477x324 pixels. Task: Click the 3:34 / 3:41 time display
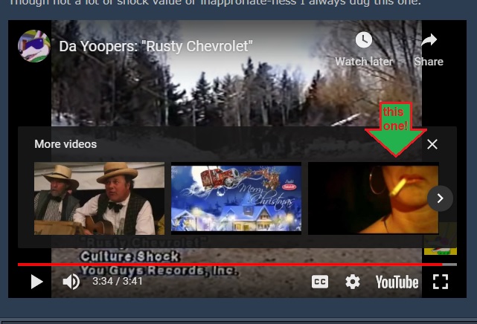pos(118,281)
